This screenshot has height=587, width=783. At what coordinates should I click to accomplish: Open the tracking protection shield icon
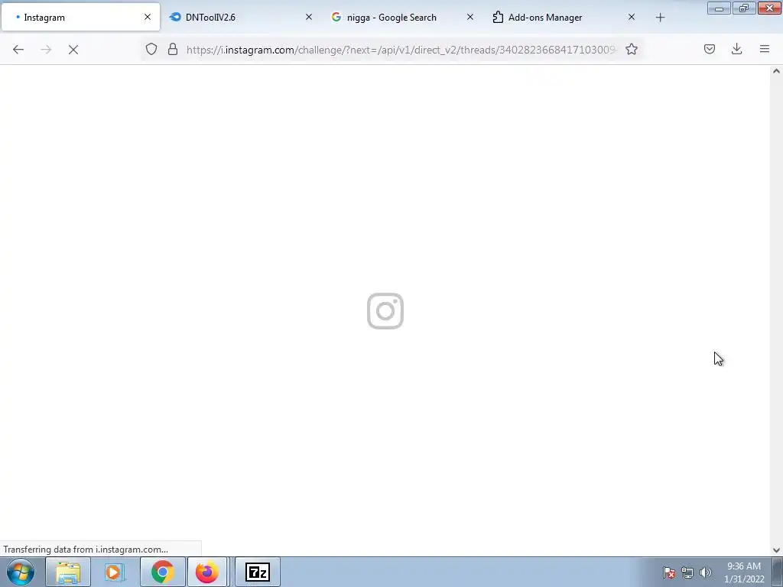pyautogui.click(x=151, y=49)
